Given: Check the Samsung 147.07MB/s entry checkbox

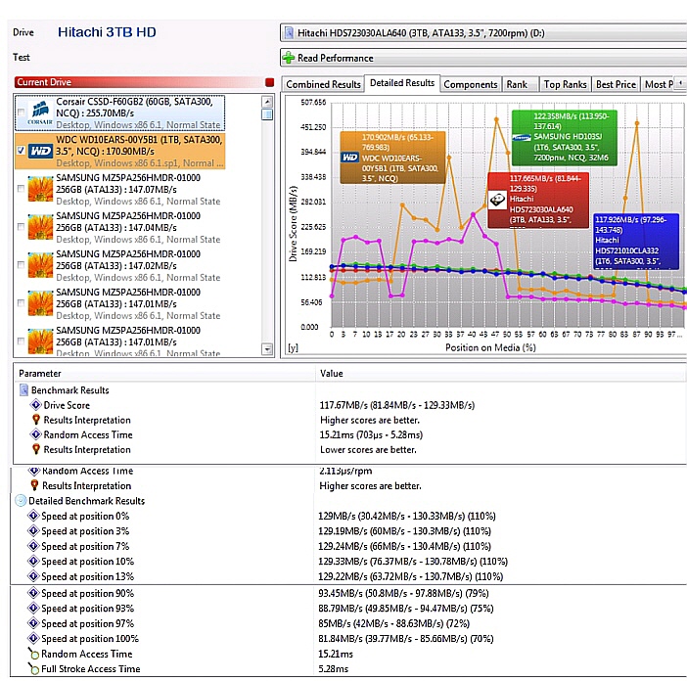Looking at the screenshot, I should (x=21, y=188).
